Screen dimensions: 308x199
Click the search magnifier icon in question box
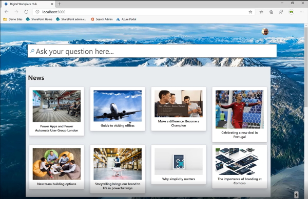coord(32,51)
